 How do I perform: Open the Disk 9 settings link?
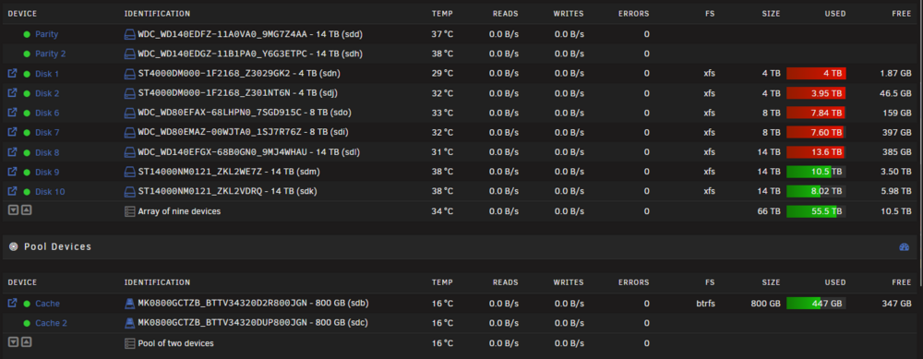(47, 173)
